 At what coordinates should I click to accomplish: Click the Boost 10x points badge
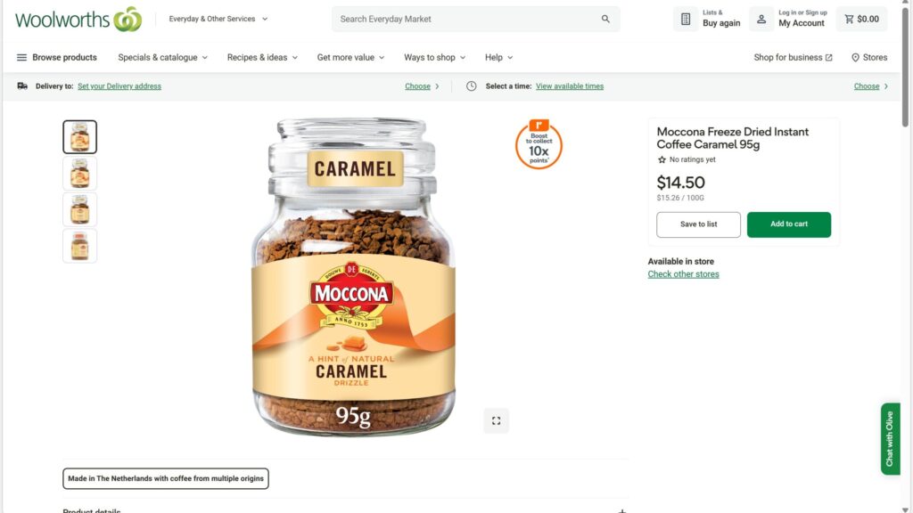[x=539, y=144]
